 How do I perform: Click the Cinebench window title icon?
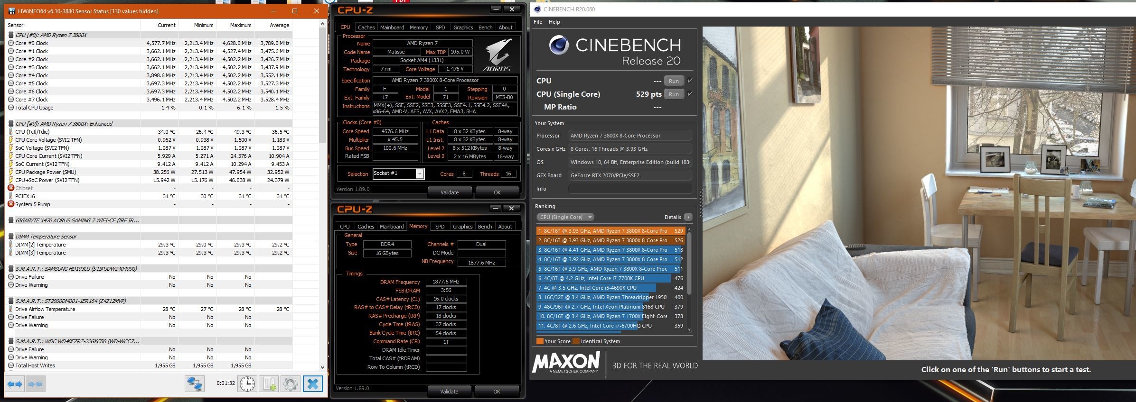click(x=537, y=9)
